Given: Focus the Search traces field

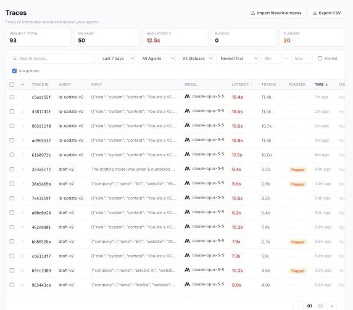Looking at the screenshot, I should coord(52,59).
